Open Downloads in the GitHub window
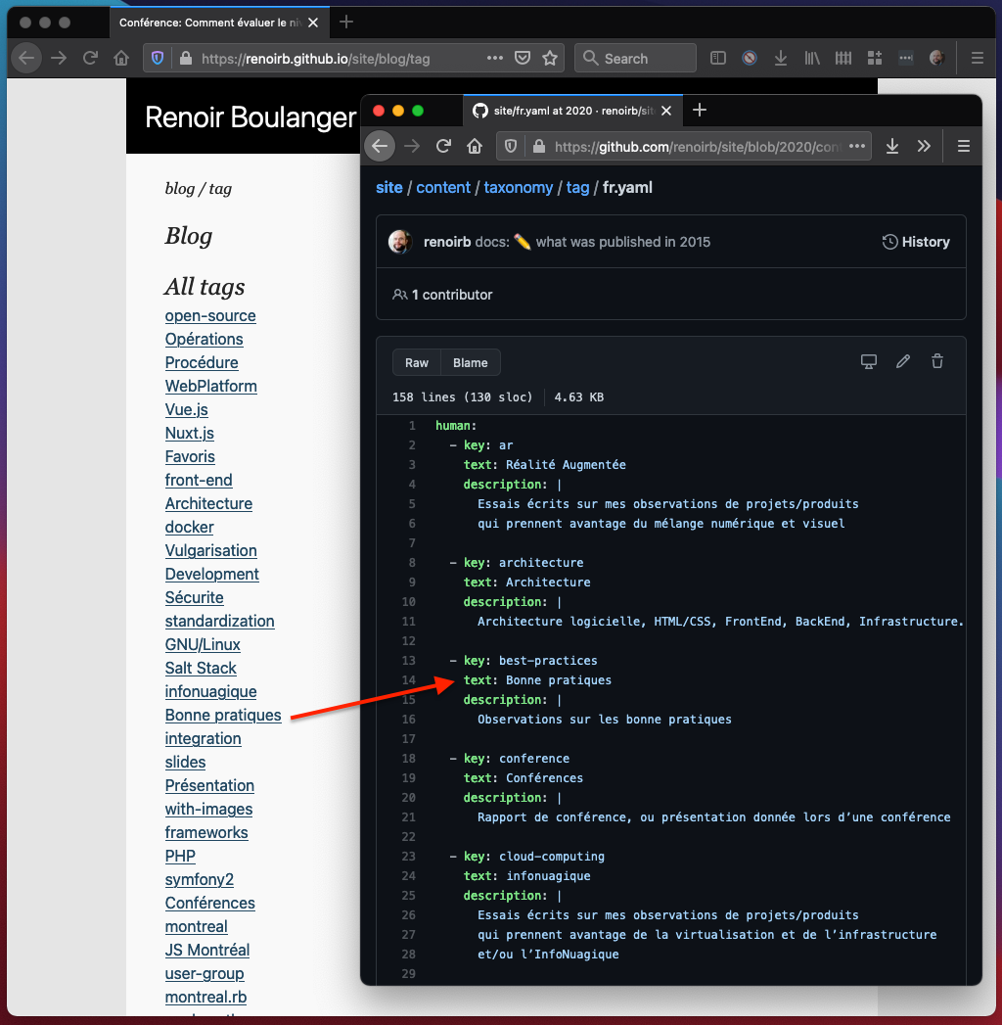Screen dimensions: 1002x1025 892,146
